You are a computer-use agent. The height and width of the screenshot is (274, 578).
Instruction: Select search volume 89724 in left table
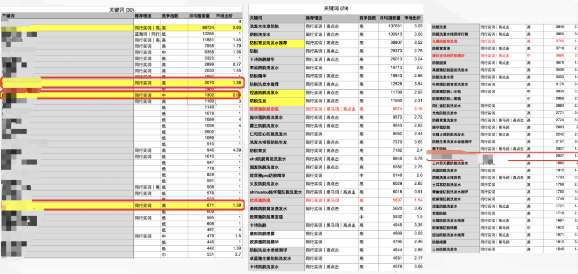(208, 28)
